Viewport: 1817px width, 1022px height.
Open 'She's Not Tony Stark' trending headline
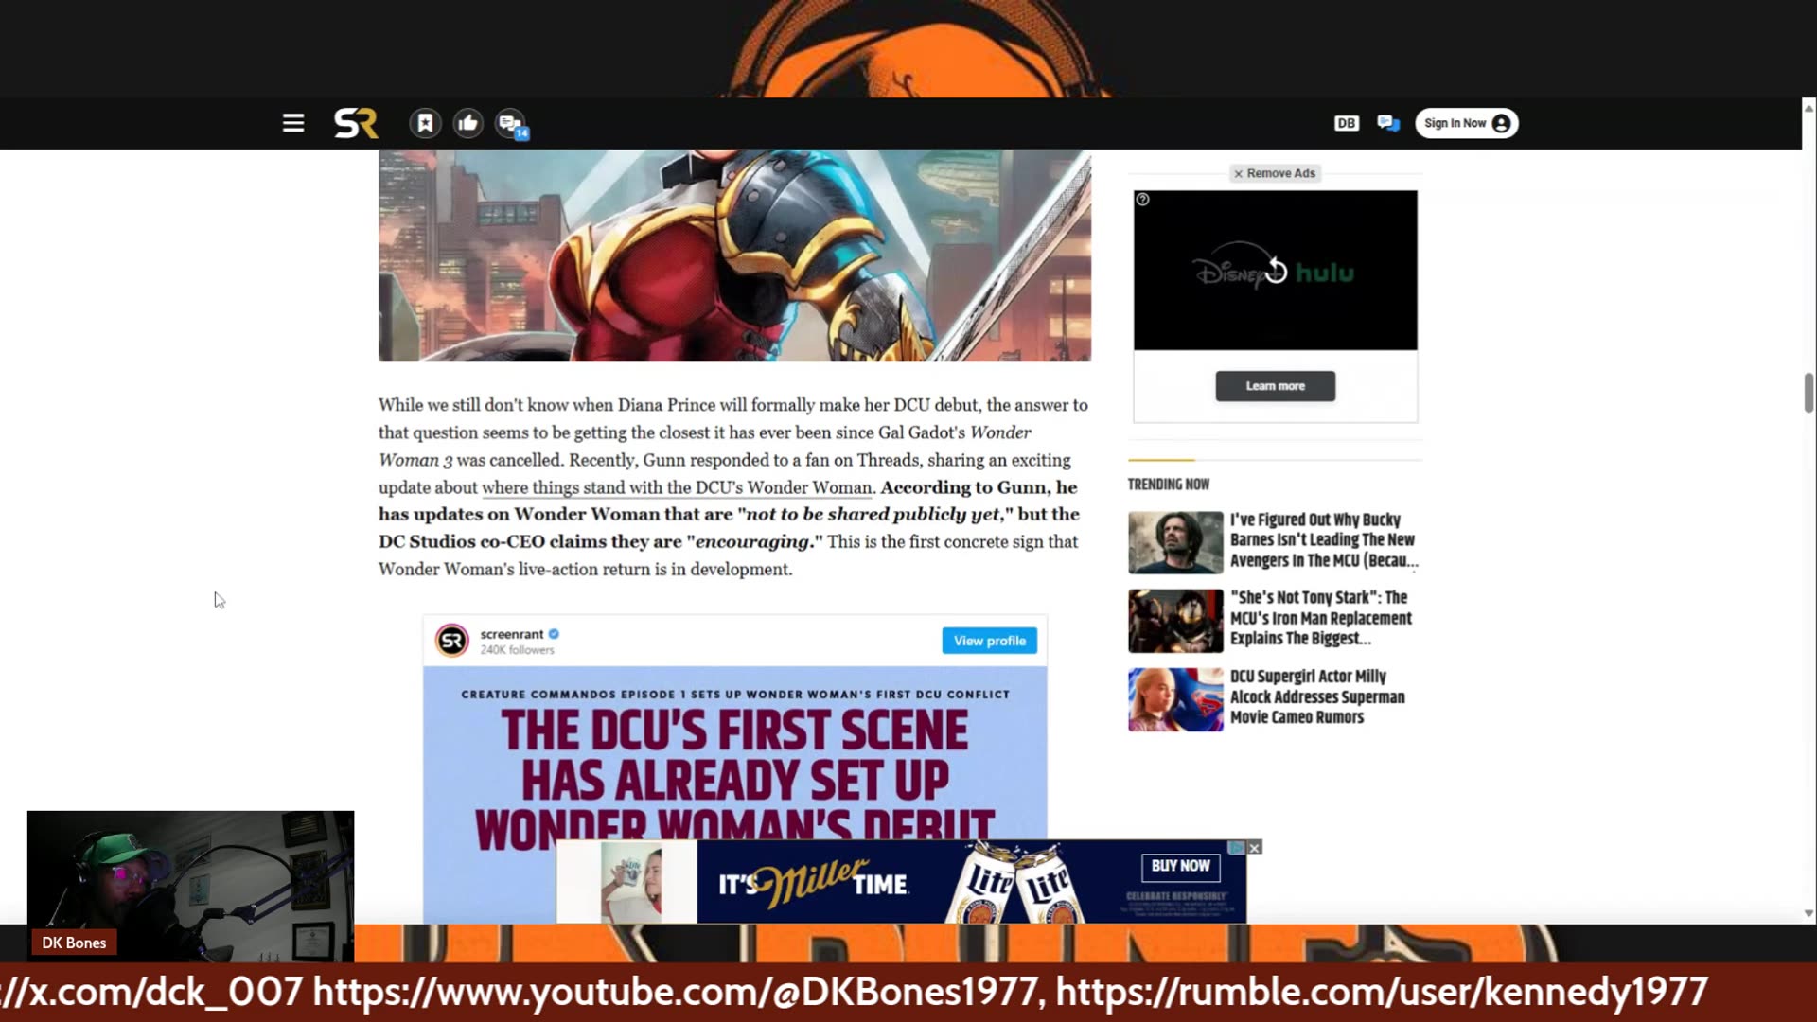(x=1321, y=618)
